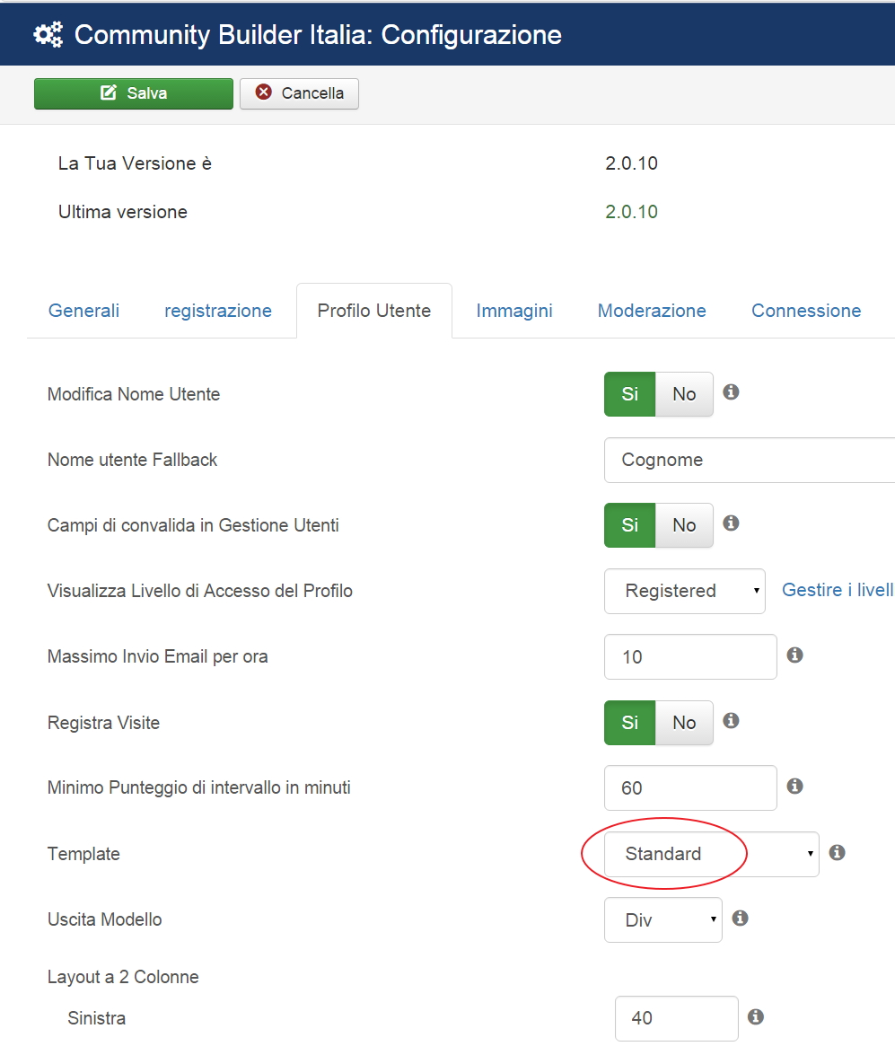Viewport: 895px width, 1055px height.
Task: Click the green Salva button
Action: 133,92
